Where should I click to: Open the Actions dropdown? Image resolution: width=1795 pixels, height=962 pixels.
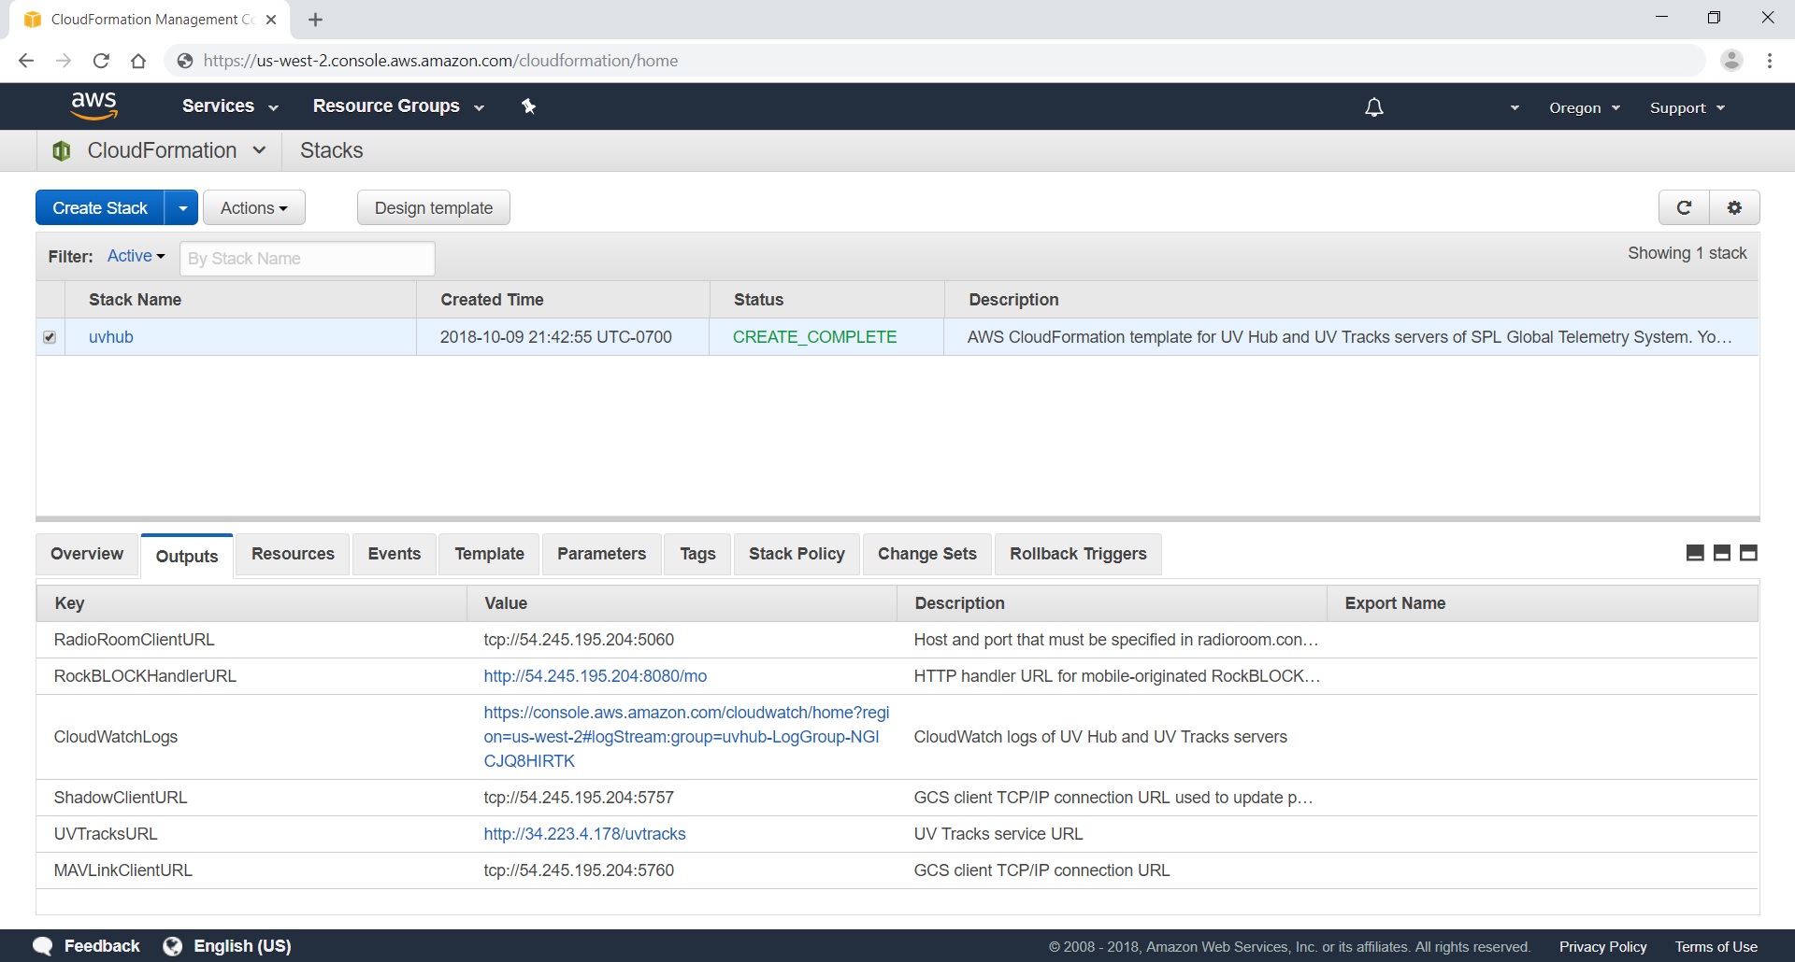tap(254, 207)
